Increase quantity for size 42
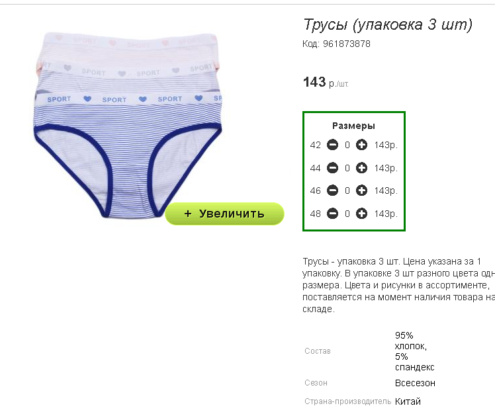495x414 pixels. 361,145
